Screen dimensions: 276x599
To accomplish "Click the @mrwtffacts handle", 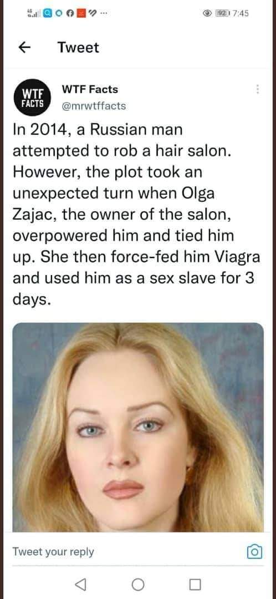I will 94,106.
